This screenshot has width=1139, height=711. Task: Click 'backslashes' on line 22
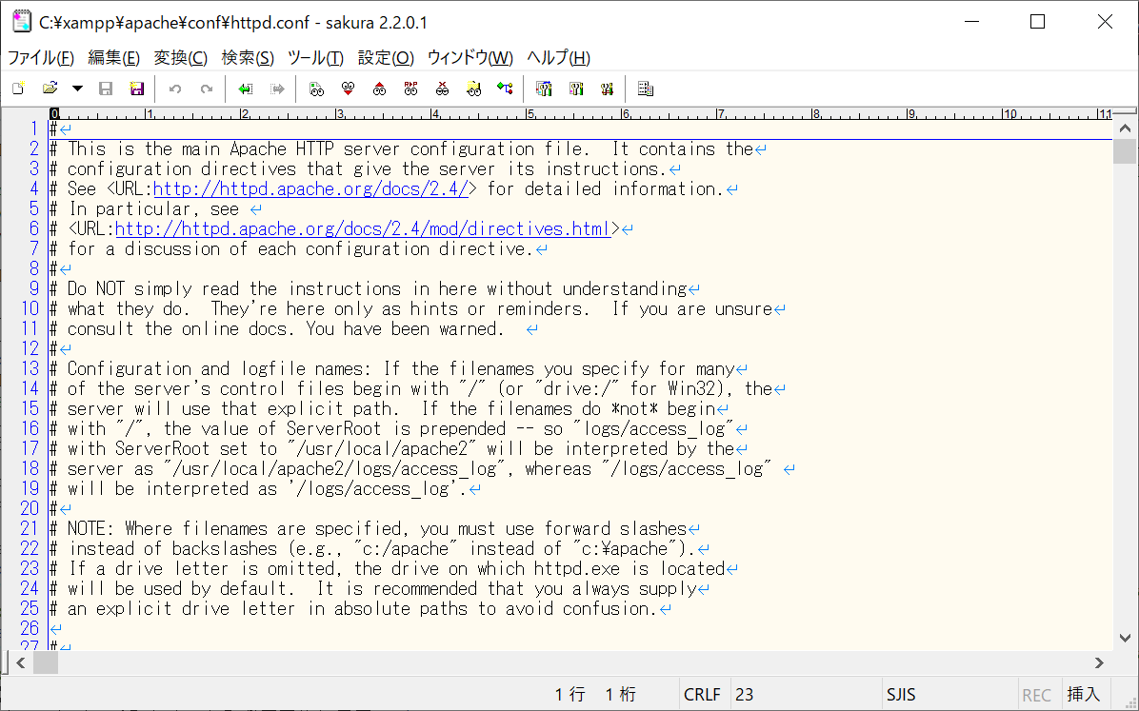tap(225, 548)
